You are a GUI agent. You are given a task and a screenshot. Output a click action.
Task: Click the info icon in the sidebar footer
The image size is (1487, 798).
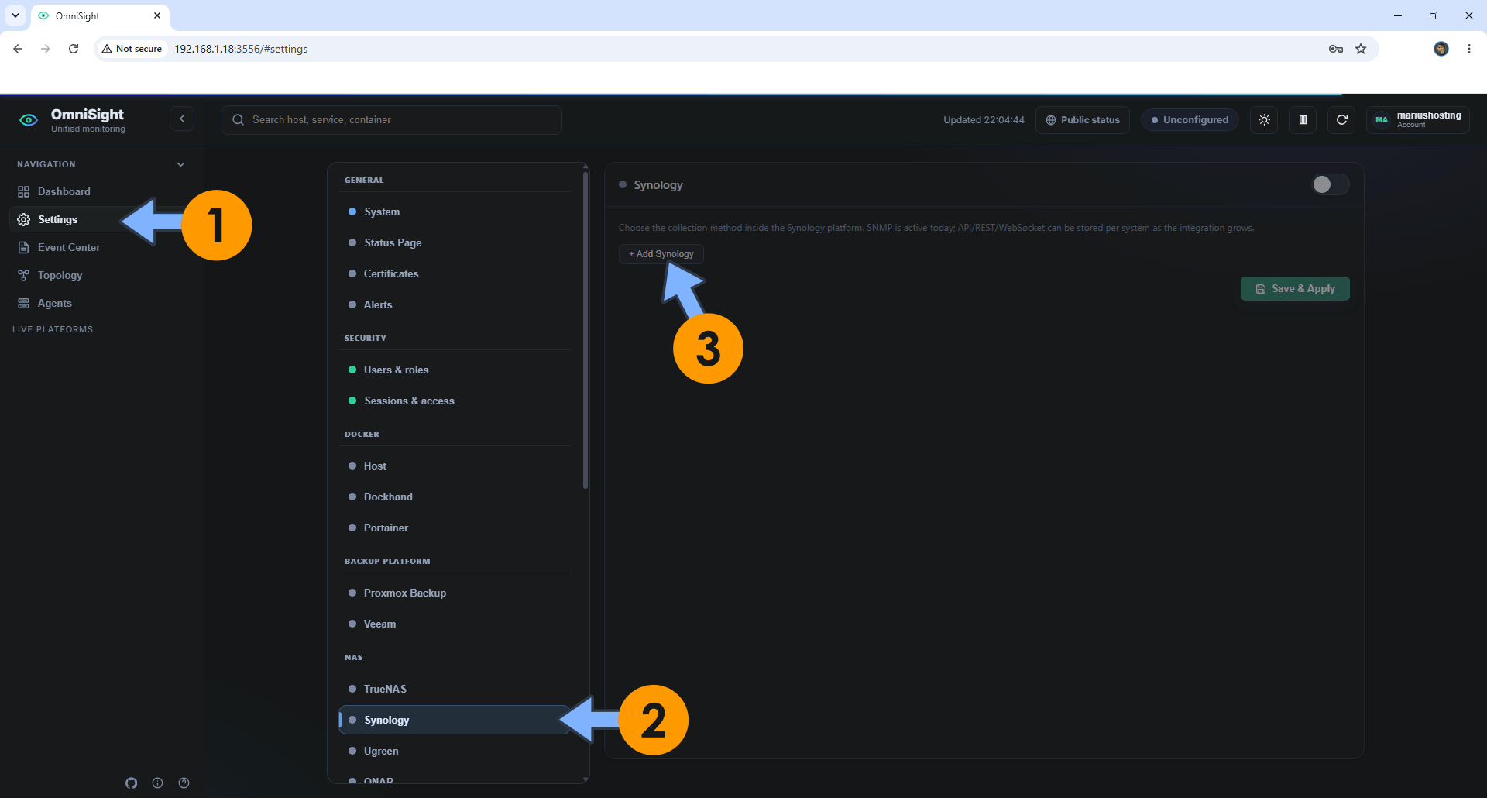point(158,783)
